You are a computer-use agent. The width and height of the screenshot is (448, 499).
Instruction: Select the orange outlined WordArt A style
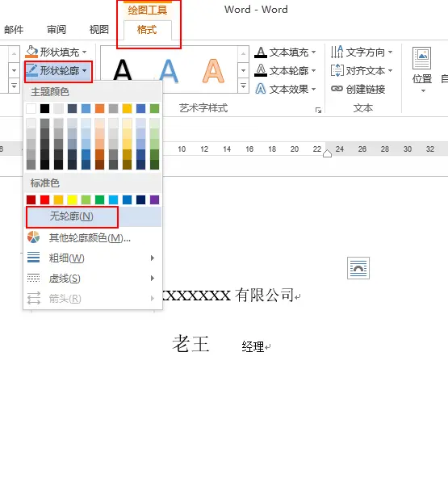click(x=213, y=70)
